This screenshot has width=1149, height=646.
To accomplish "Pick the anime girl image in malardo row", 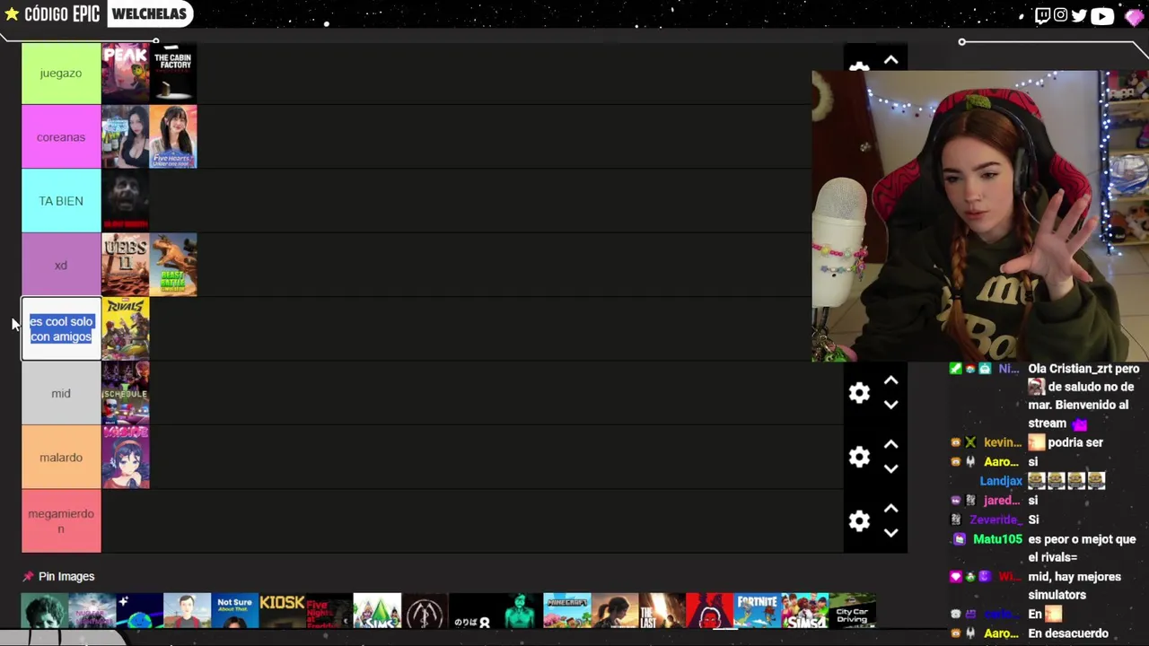I will (126, 458).
